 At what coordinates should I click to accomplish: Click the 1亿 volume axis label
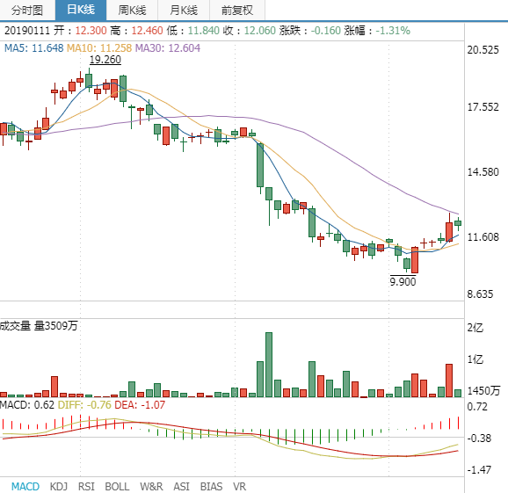click(x=475, y=359)
